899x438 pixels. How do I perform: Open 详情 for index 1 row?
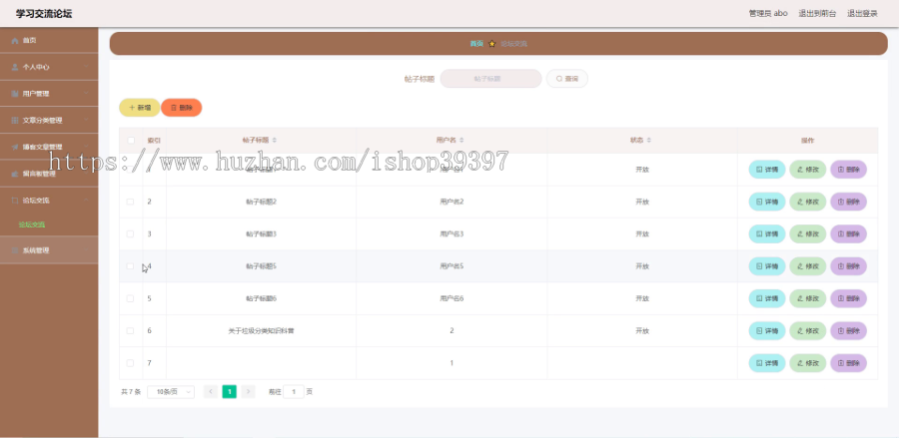pos(766,170)
